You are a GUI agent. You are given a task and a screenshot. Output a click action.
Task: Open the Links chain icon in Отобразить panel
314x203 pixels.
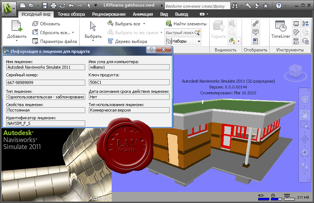[x=255, y=23]
